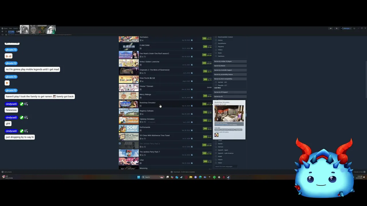Click the ignored checkbox beside Jackbox Party Pack 3
This screenshot has width=367, height=206.
120,143
